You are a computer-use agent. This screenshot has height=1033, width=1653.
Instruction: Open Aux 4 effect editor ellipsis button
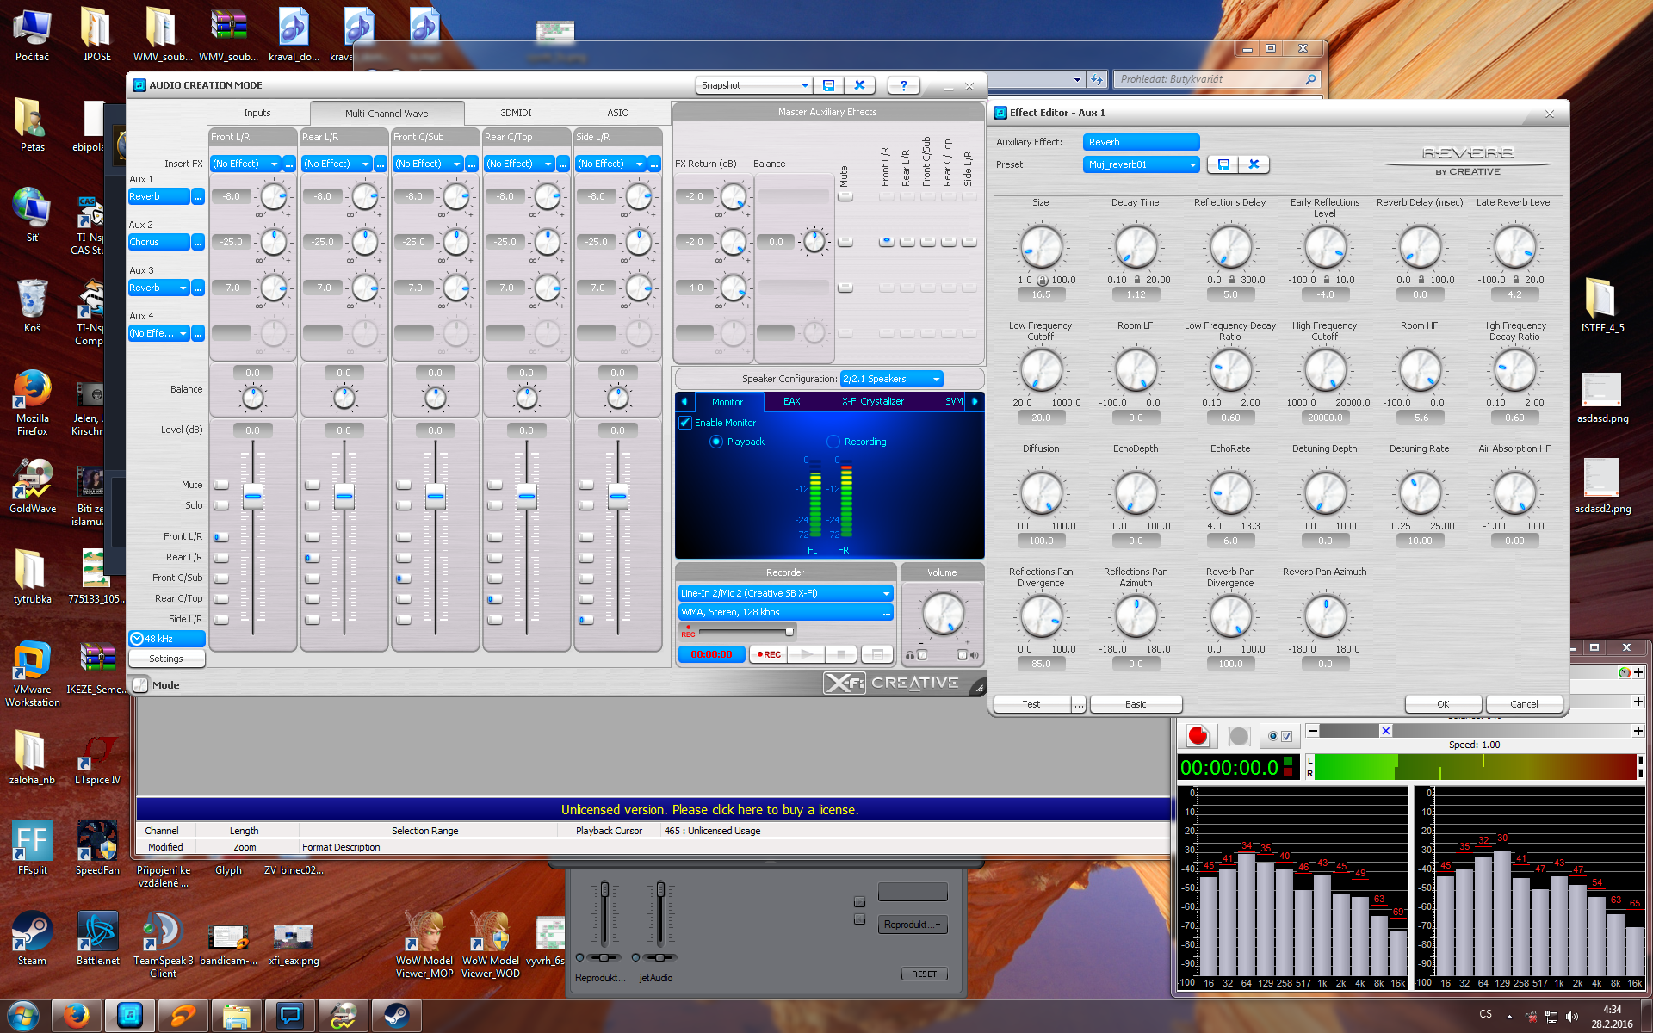[x=198, y=334]
